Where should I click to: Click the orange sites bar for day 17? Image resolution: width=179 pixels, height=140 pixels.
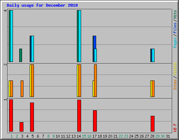(x=95, y=80)
